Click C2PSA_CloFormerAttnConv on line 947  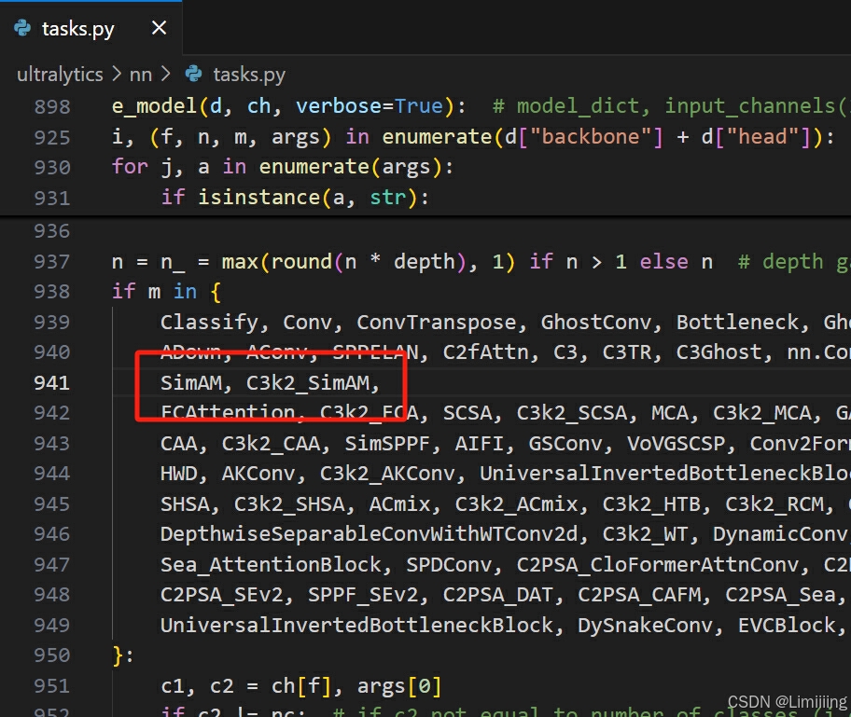pos(658,565)
